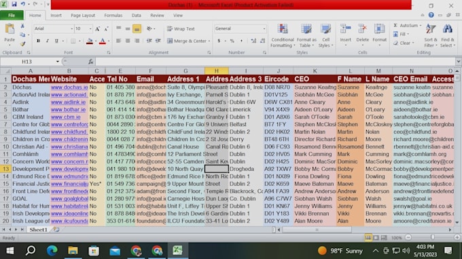Viewport: 462px width, 259px height.
Task: Increase font size with Grow Font icon
Action: point(97,28)
